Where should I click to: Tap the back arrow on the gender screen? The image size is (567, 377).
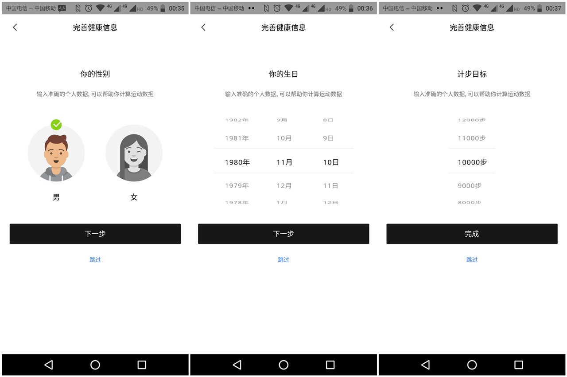[x=15, y=27]
